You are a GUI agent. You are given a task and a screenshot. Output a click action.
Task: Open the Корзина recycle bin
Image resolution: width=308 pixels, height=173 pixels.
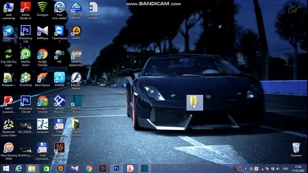296,149
